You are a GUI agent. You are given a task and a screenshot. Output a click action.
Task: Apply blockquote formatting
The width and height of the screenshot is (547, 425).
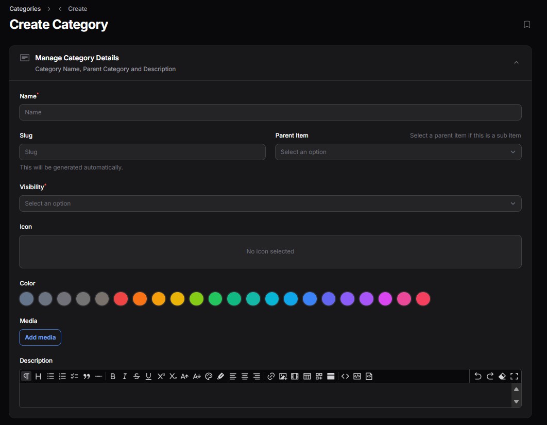tap(87, 376)
